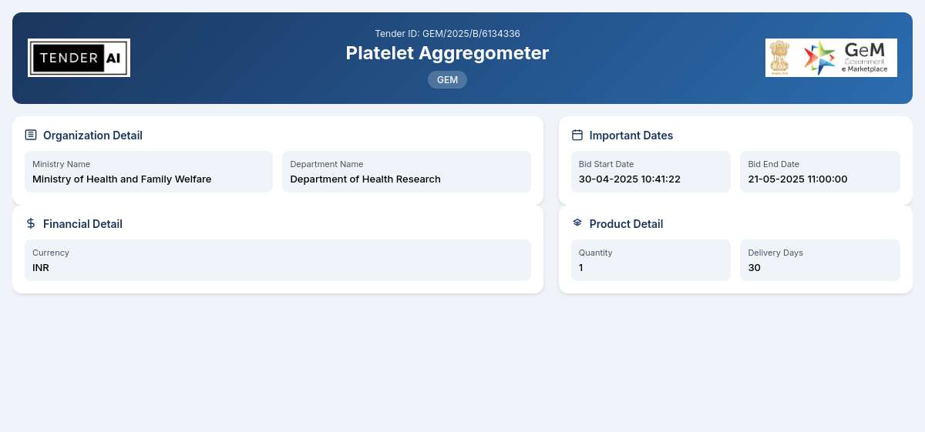Click the layers icon beside Product Detail
This screenshot has height=432, width=925.
click(577, 223)
